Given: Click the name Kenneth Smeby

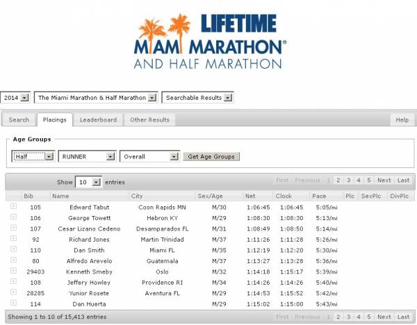Looking at the screenshot, I should point(89,272).
